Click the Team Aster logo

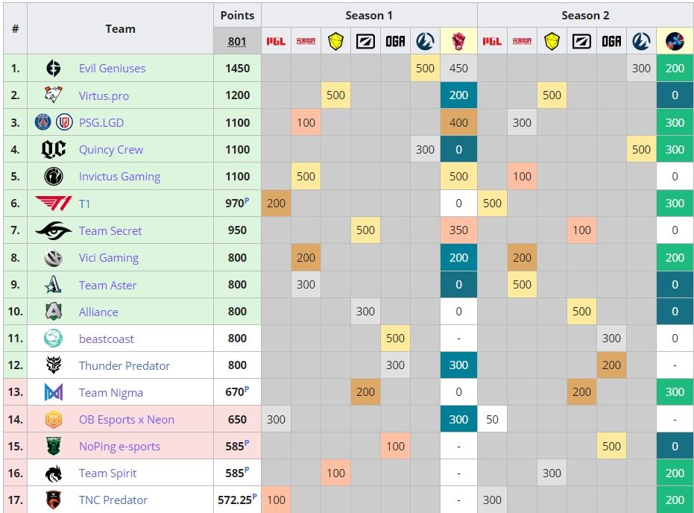pyautogui.click(x=53, y=285)
